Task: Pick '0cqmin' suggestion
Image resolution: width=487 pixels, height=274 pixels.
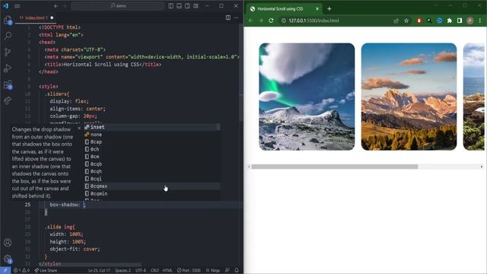Action: (152, 193)
